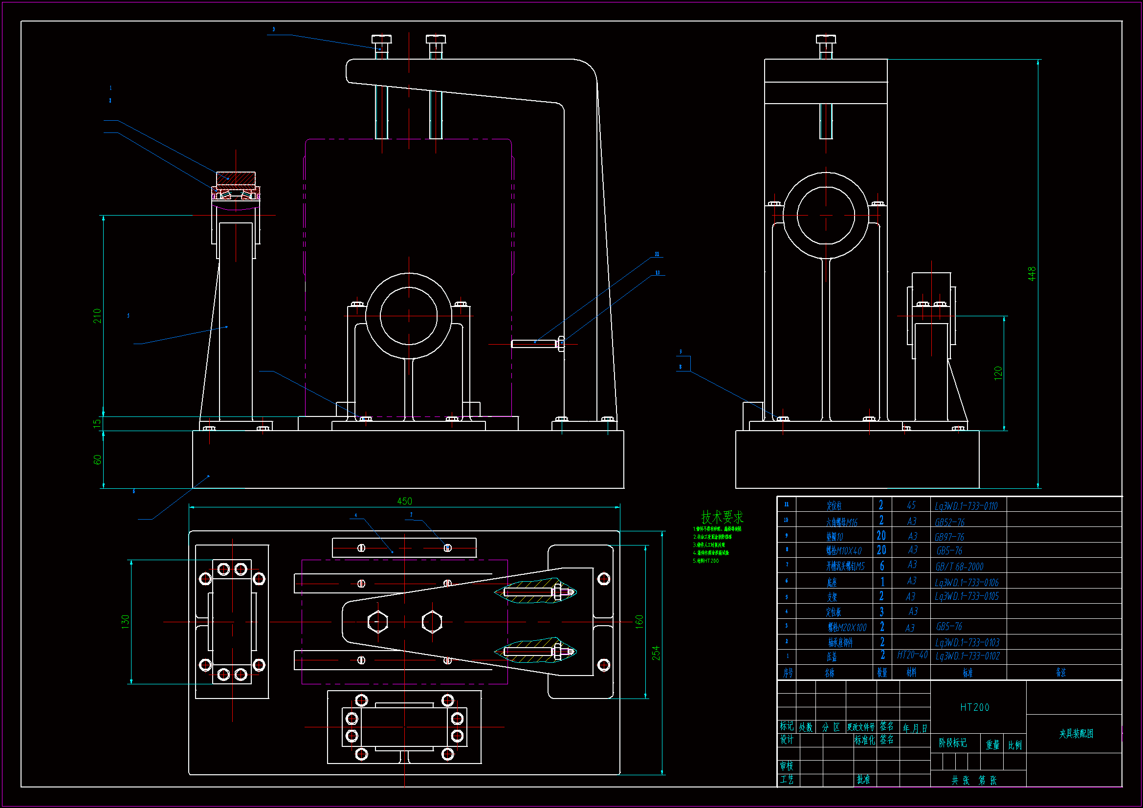Select parts list entry 定位柱 in row 11
This screenshot has height=808, width=1143.
click(834, 506)
